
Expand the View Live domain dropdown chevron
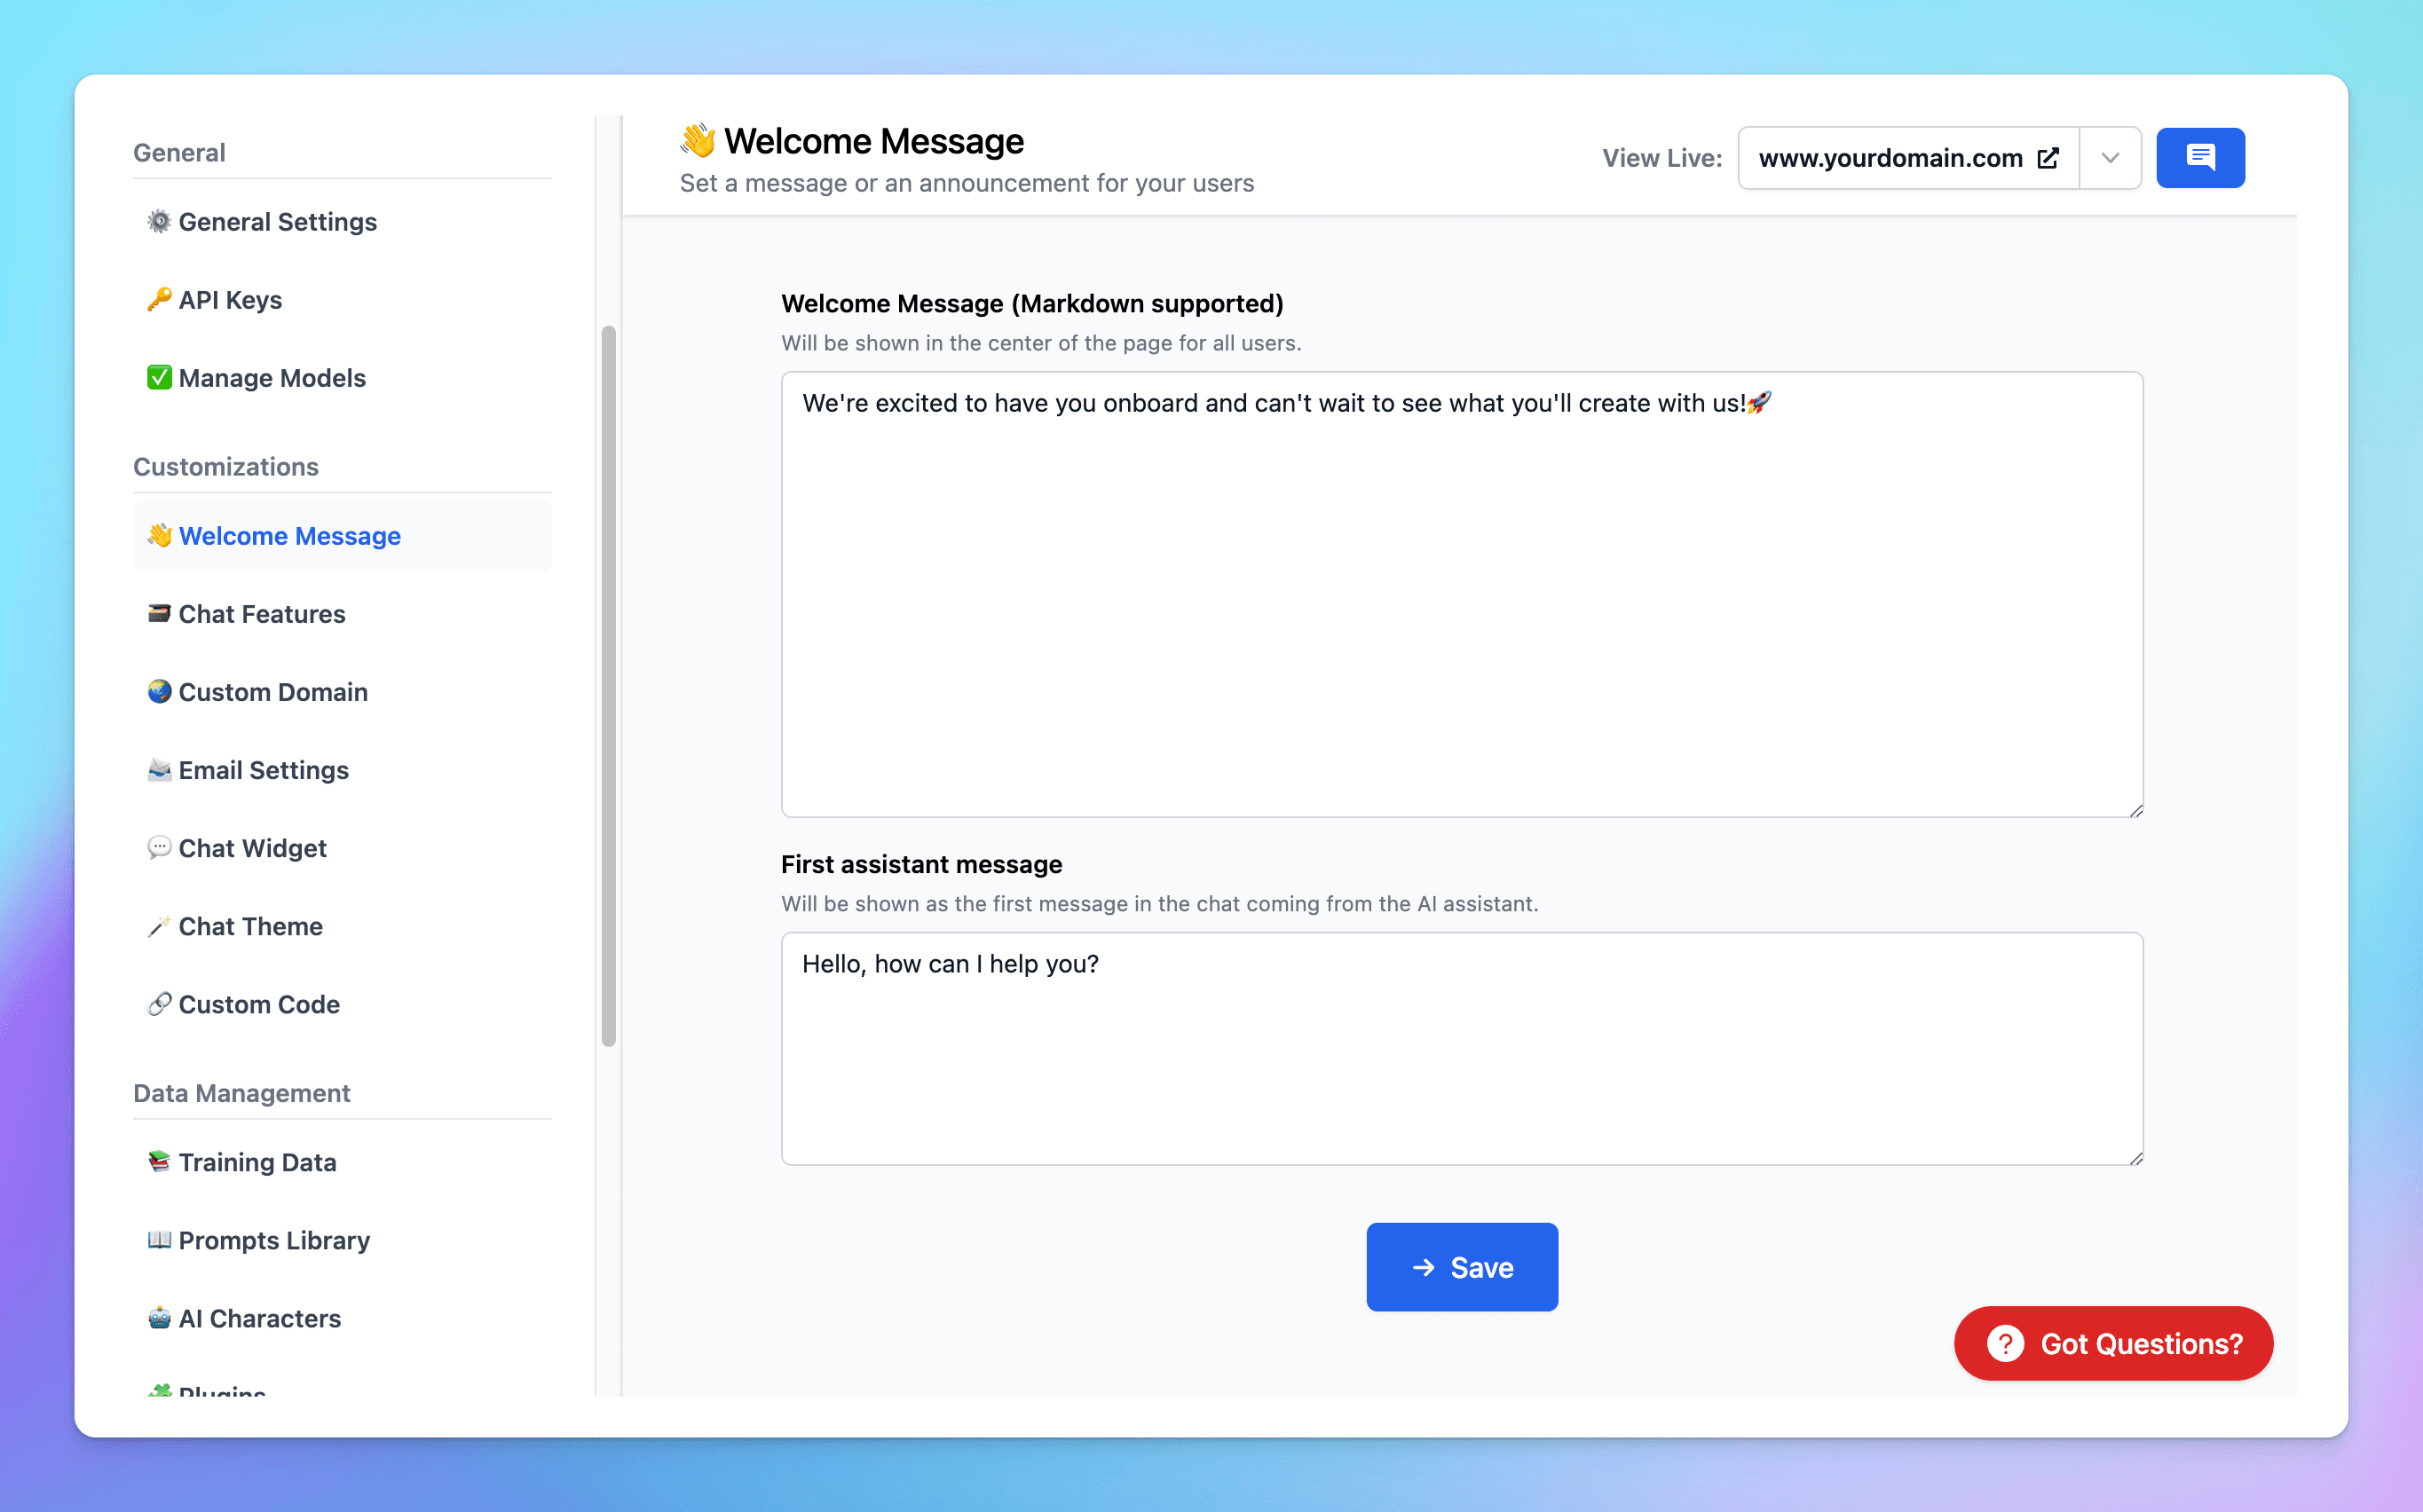[2109, 158]
